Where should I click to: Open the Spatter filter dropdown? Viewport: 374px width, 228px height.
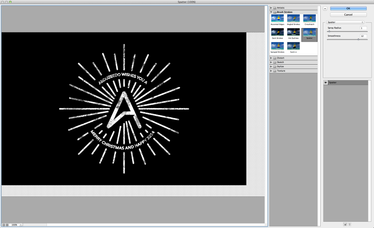345,22
